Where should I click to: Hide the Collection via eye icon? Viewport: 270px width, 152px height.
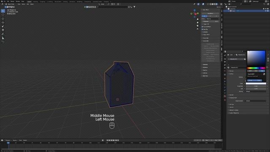point(266,9)
